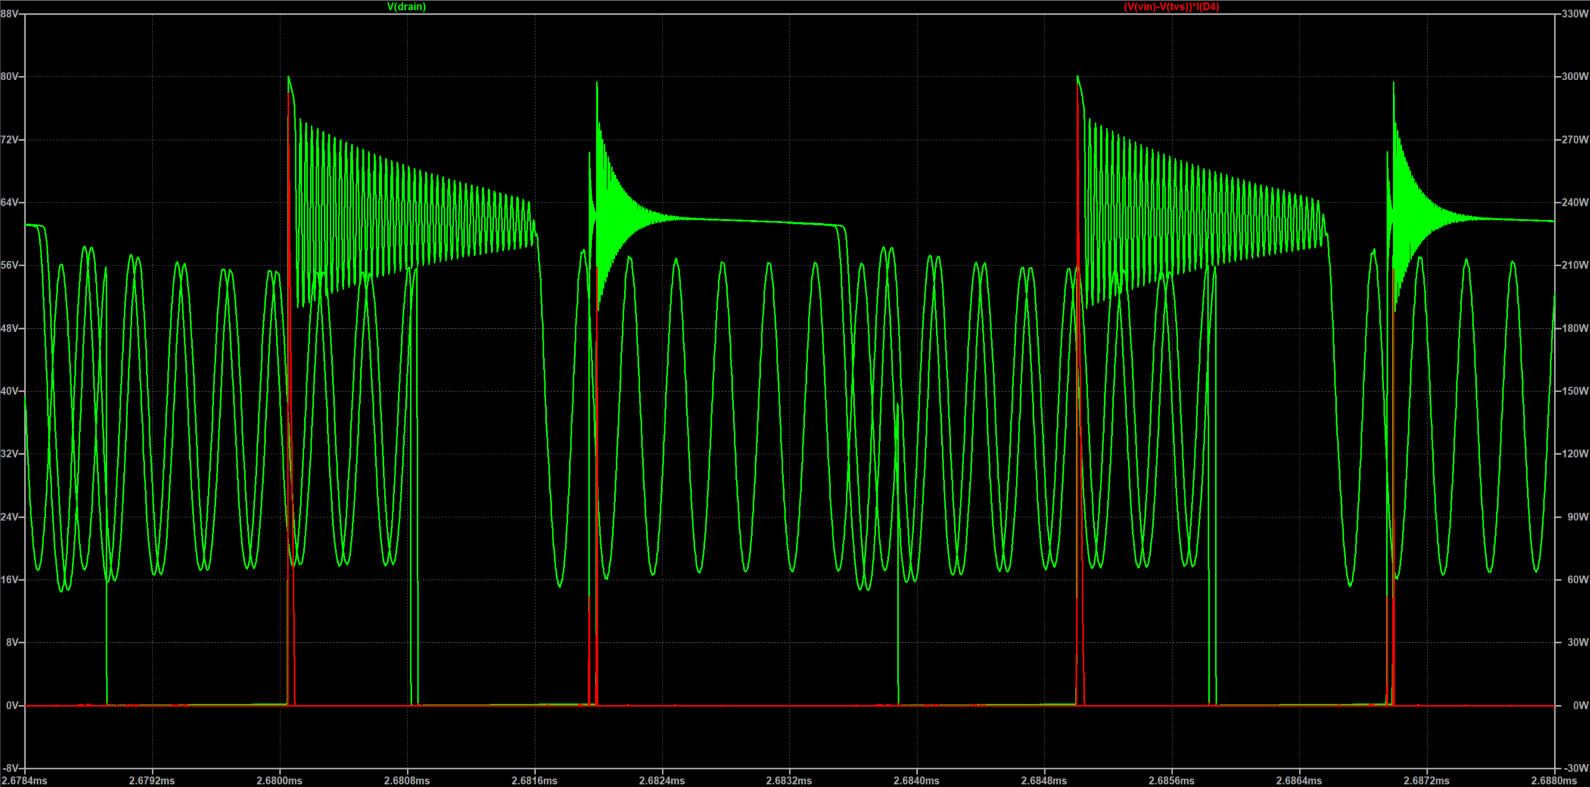The width and height of the screenshot is (1590, 787).
Task: Click the green V(drain) trace label
Action: 406,7
